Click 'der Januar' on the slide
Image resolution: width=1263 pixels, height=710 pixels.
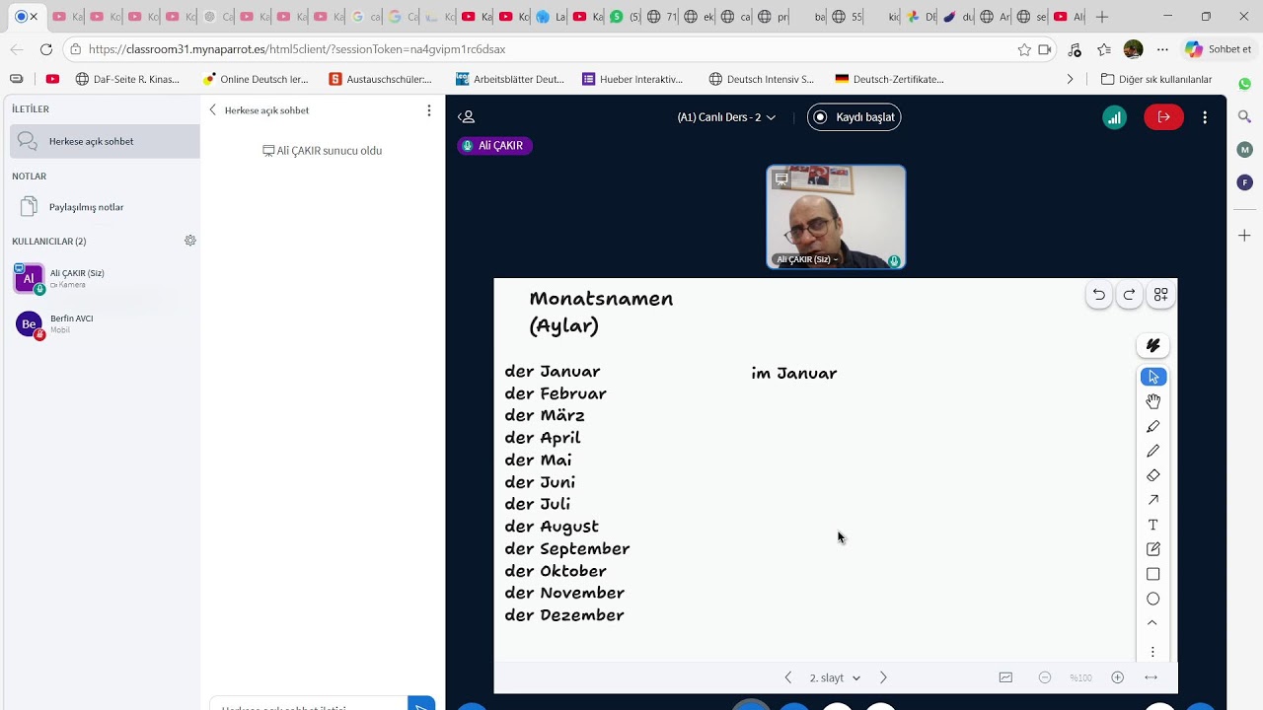click(x=553, y=372)
